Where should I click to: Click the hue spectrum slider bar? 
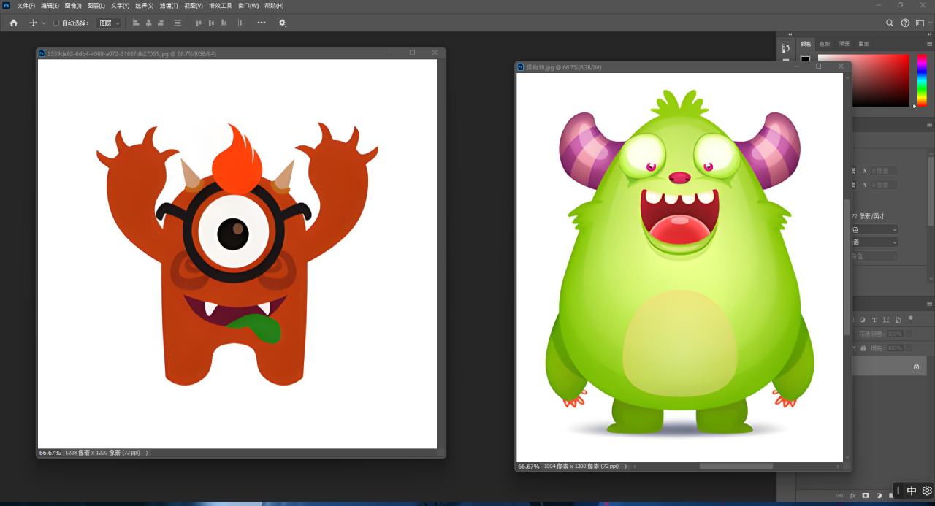point(922,80)
